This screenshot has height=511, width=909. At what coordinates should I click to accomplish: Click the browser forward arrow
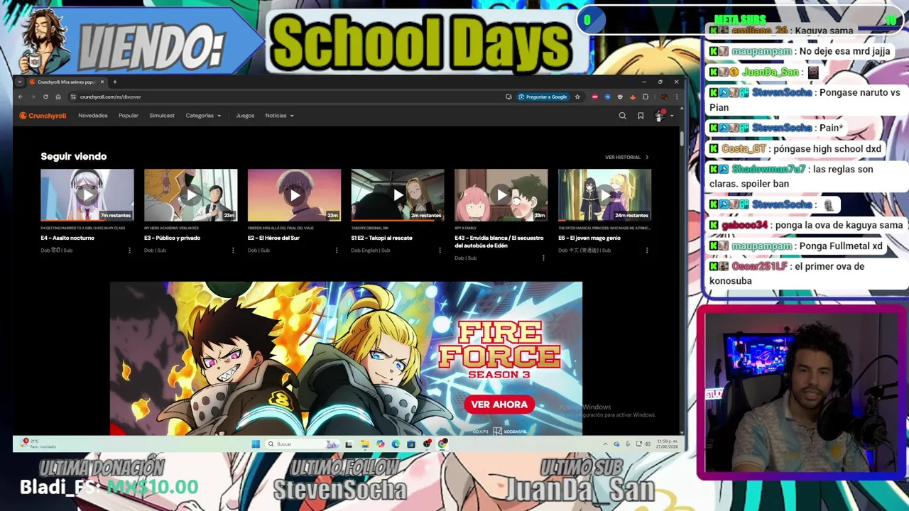click(33, 97)
